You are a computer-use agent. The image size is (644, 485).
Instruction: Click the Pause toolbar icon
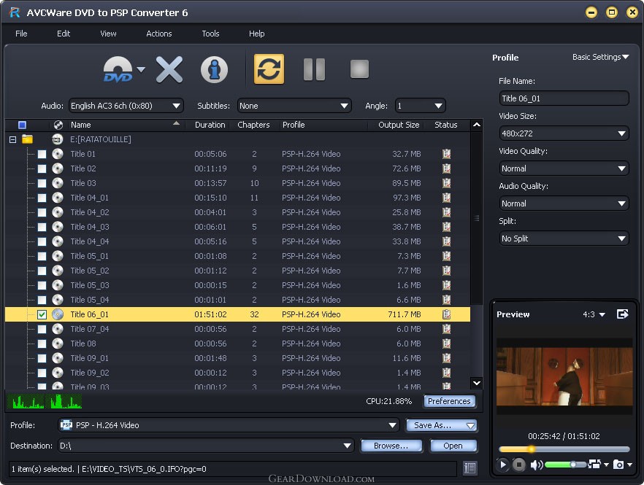coord(314,69)
